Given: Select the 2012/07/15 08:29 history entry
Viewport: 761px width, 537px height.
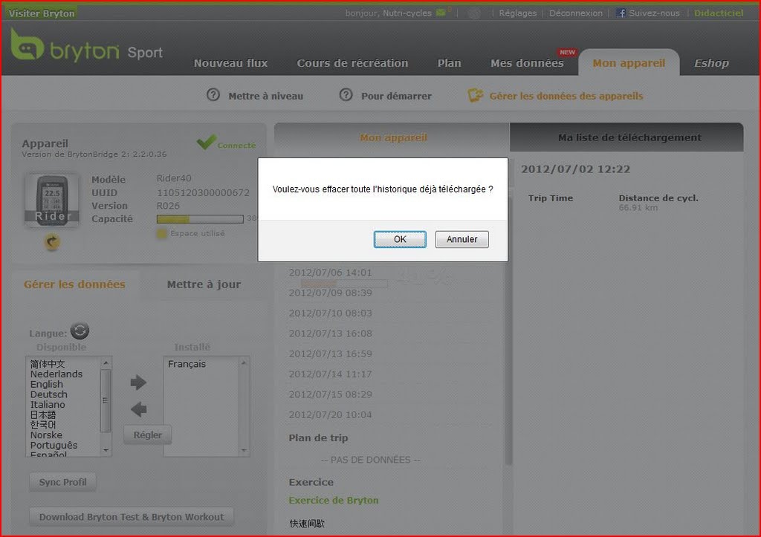Looking at the screenshot, I should click(331, 394).
